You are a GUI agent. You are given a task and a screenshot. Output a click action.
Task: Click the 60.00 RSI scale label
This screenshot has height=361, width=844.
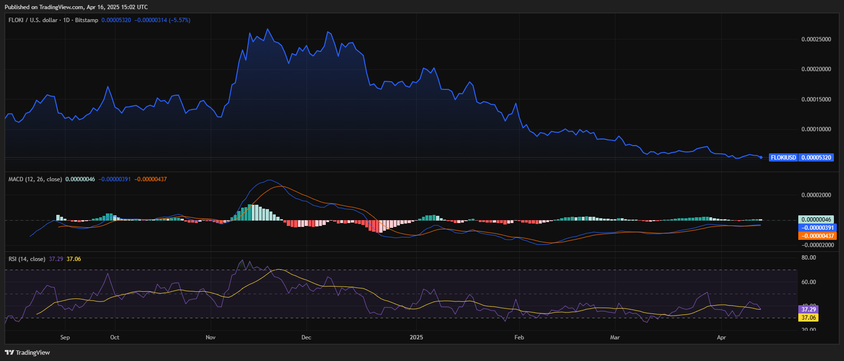(x=809, y=282)
